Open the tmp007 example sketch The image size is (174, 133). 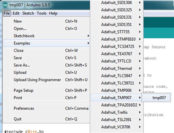156,97
